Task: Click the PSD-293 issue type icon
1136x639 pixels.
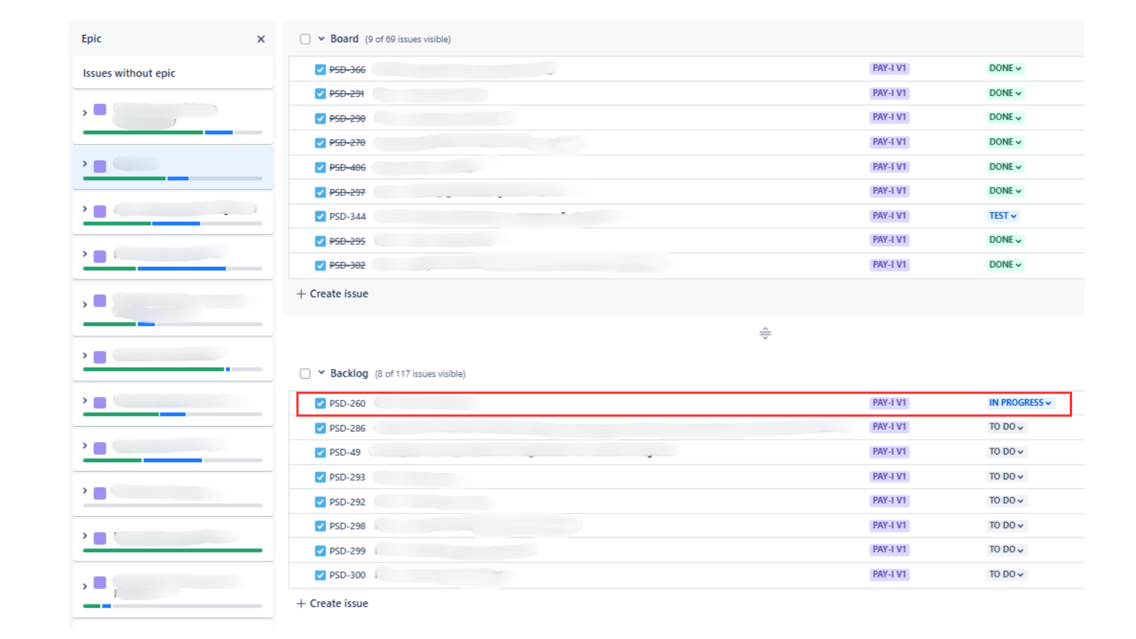Action: click(x=320, y=477)
